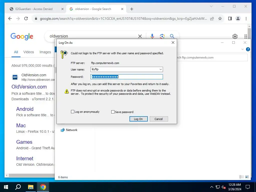The width and height of the screenshot is (256, 192).
Task: Open the OldVersion.com result title link
Action: click(x=29, y=87)
